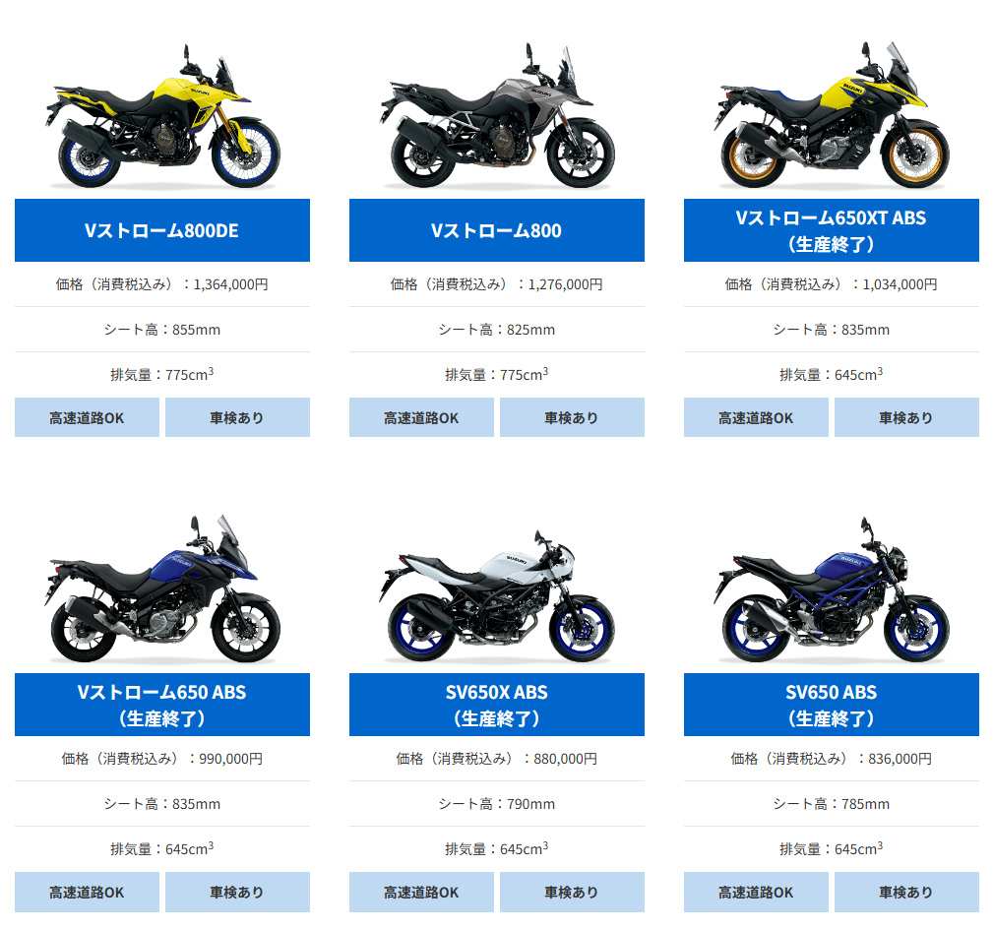Screen dimensions: 994x929
Task: Select the Vストローム800DE title banner
Action: click(x=162, y=230)
